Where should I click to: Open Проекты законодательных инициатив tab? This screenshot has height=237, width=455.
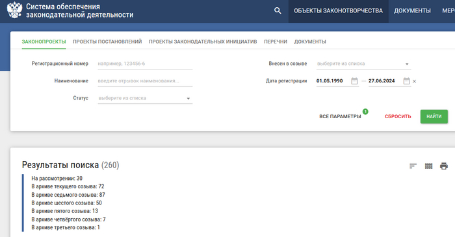tap(203, 42)
